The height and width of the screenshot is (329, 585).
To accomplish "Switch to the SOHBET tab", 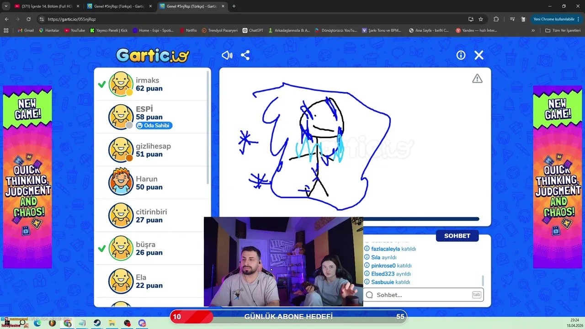I will tap(457, 236).
